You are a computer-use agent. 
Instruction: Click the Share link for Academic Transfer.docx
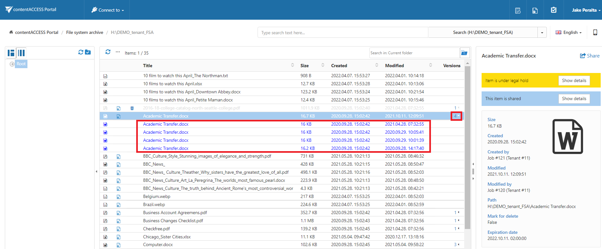coord(590,56)
